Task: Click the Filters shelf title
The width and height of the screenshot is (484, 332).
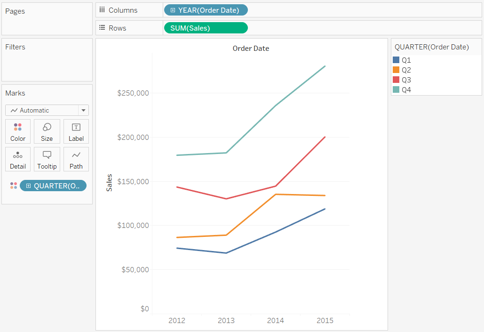Action: point(15,47)
